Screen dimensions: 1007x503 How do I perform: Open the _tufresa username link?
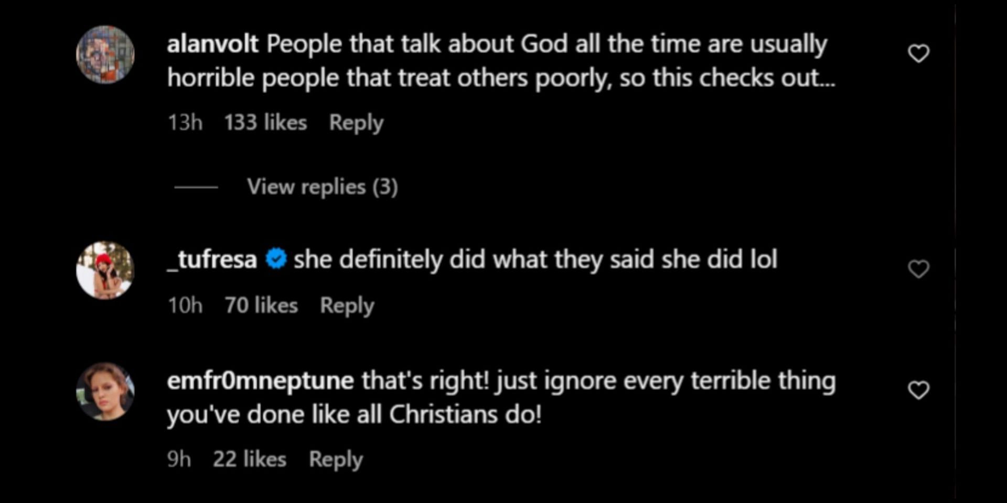212,259
